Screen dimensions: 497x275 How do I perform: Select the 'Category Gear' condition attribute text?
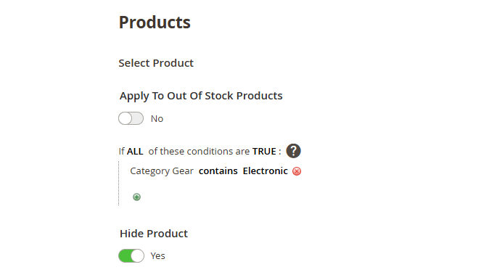162,171
